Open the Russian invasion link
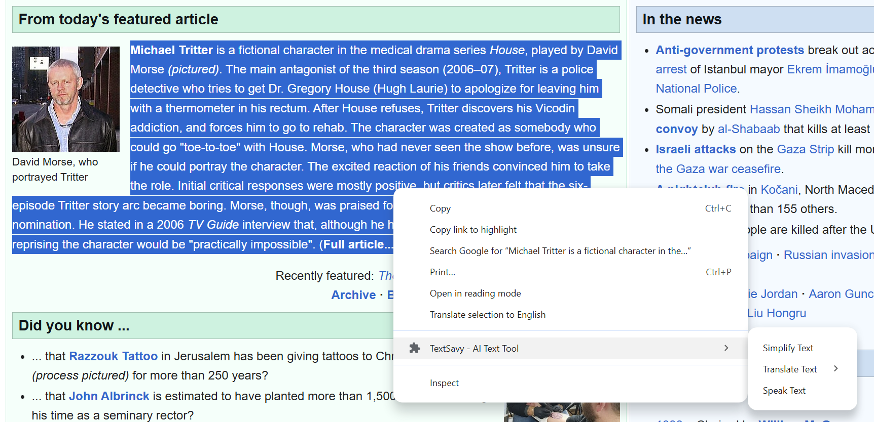The width and height of the screenshot is (874, 422). (828, 255)
